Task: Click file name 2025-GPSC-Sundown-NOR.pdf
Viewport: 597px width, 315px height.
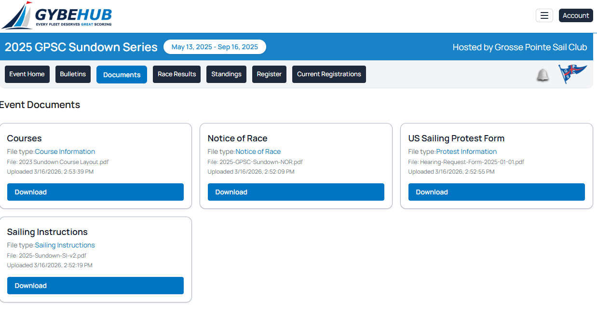Action: tap(261, 162)
